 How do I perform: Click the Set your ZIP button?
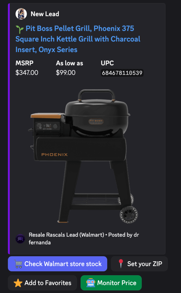coord(139,264)
